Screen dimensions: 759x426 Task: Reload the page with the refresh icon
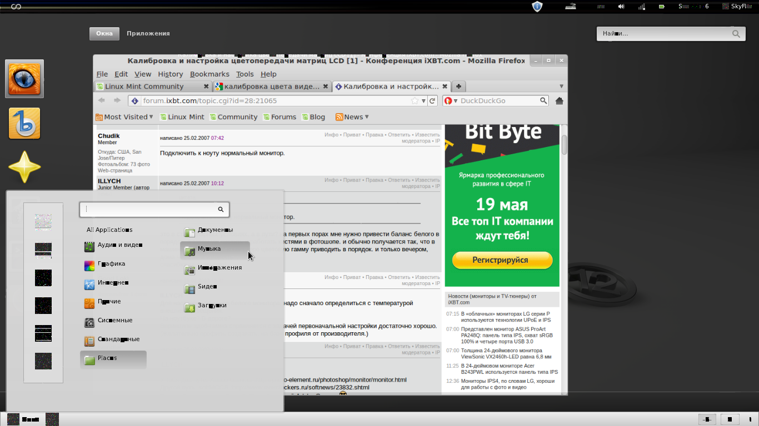coord(432,101)
